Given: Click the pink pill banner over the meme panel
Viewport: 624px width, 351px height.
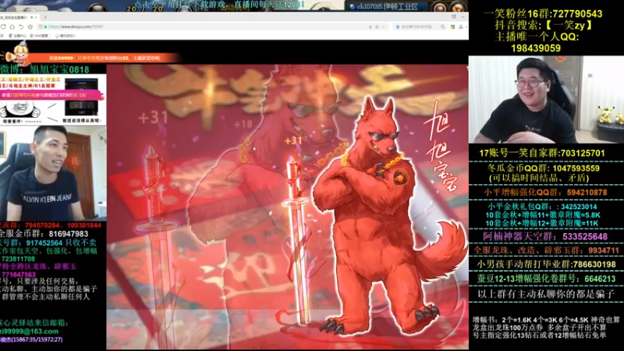Looking at the screenshot, I should (x=51, y=95).
